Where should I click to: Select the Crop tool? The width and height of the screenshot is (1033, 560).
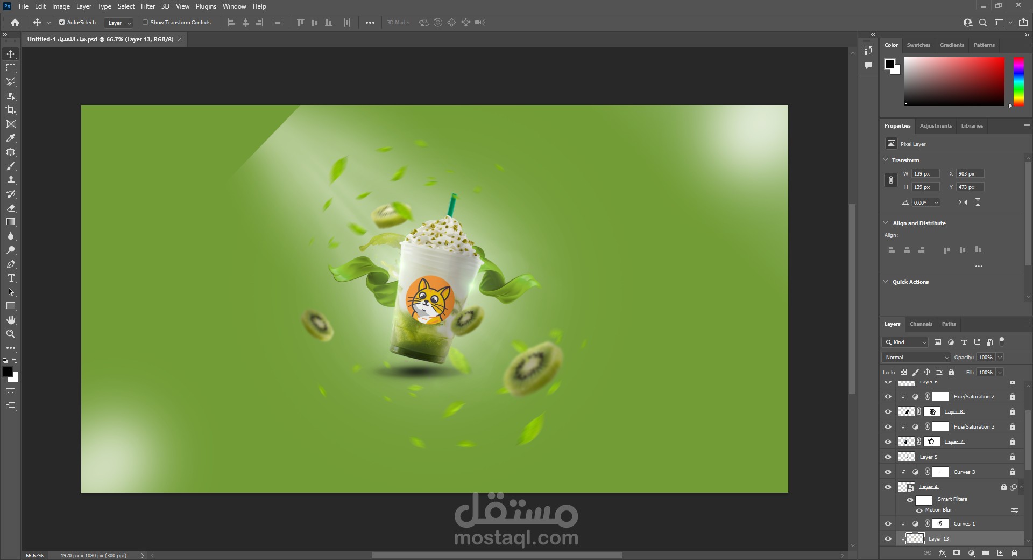pos(11,110)
